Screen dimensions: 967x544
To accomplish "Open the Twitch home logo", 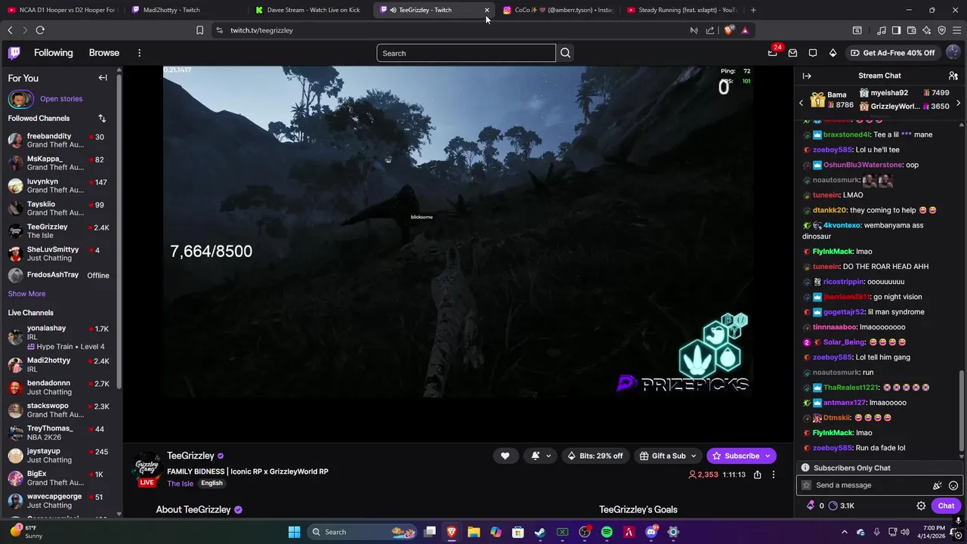I will tap(14, 53).
